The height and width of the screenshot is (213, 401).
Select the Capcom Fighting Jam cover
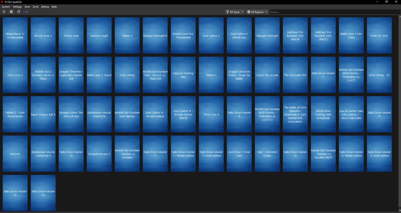[183, 75]
